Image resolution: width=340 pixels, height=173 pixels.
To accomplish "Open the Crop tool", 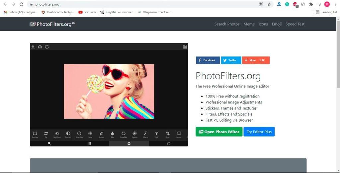I will coord(168,134).
